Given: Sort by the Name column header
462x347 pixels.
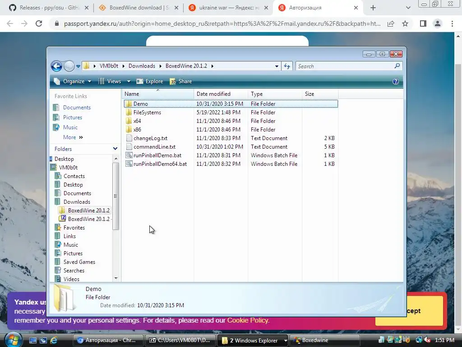Looking at the screenshot, I should point(157,94).
